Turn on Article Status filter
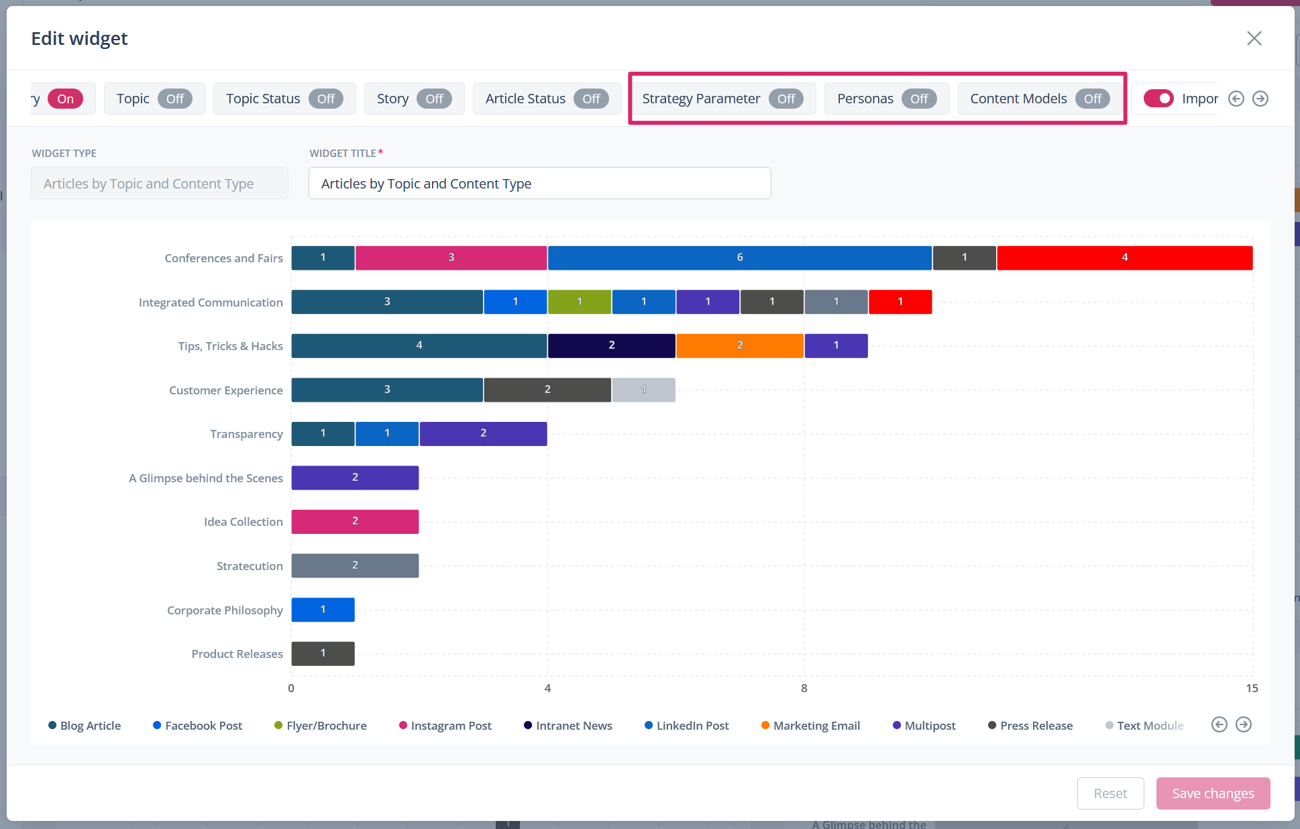The image size is (1300, 829). click(x=591, y=99)
